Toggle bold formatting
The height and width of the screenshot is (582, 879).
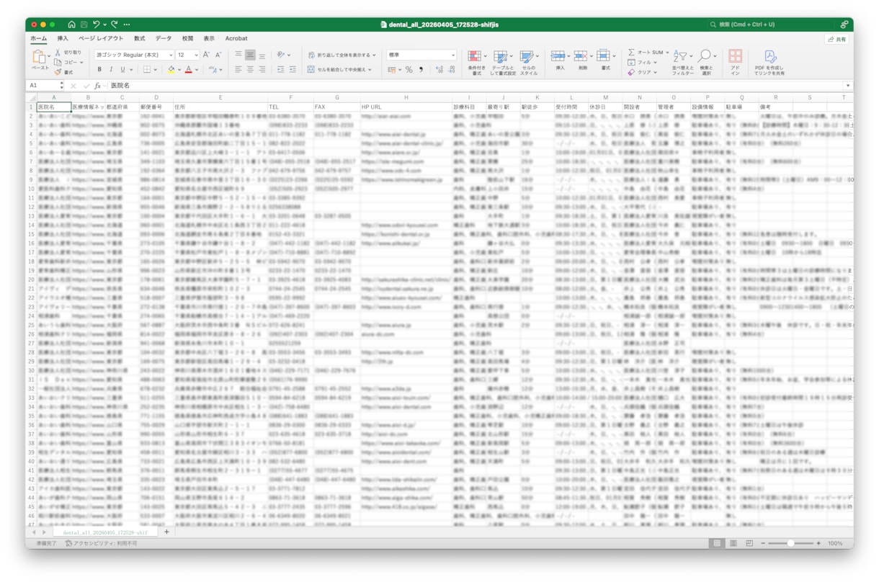coord(99,70)
